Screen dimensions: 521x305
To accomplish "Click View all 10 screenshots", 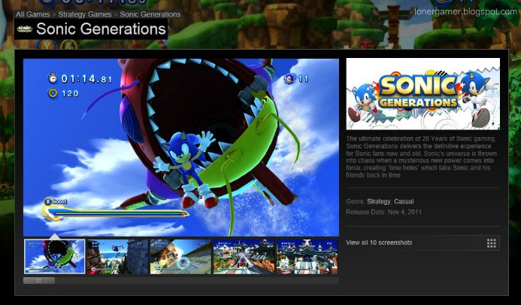I will (x=379, y=242).
